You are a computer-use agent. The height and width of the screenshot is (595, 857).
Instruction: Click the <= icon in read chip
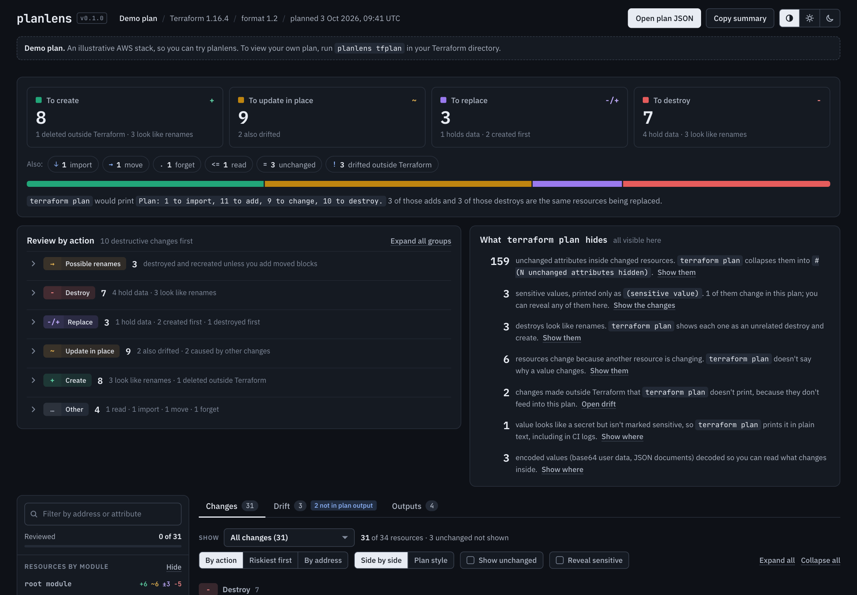point(215,165)
